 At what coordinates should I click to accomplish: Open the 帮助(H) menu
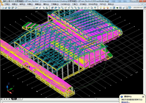[x=111, y=4]
